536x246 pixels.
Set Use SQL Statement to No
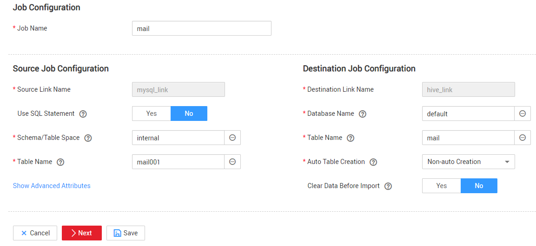[189, 114]
